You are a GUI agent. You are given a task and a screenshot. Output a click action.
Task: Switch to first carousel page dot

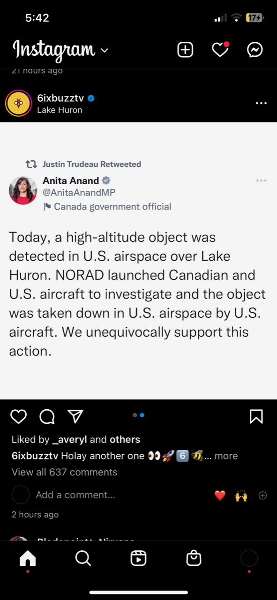click(135, 415)
